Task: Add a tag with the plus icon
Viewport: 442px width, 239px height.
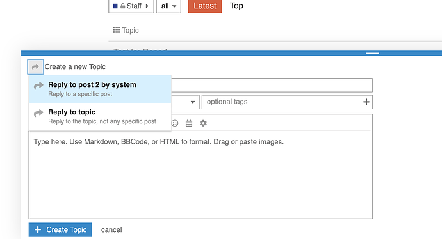Action: point(366,102)
